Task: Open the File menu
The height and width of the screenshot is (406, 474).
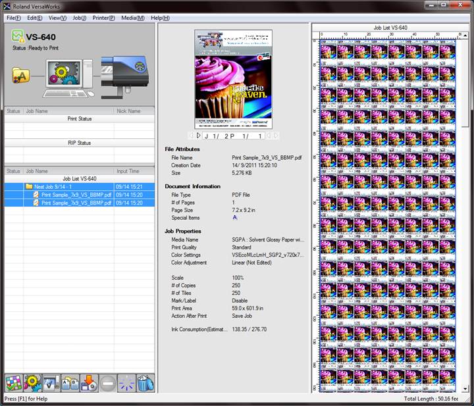Action: point(14,18)
